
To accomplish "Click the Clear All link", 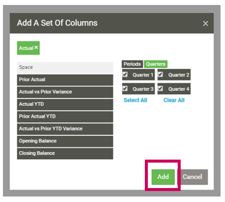I will (x=174, y=100).
